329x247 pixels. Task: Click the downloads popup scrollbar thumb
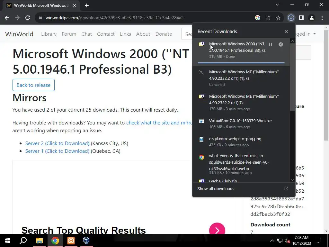point(292,77)
